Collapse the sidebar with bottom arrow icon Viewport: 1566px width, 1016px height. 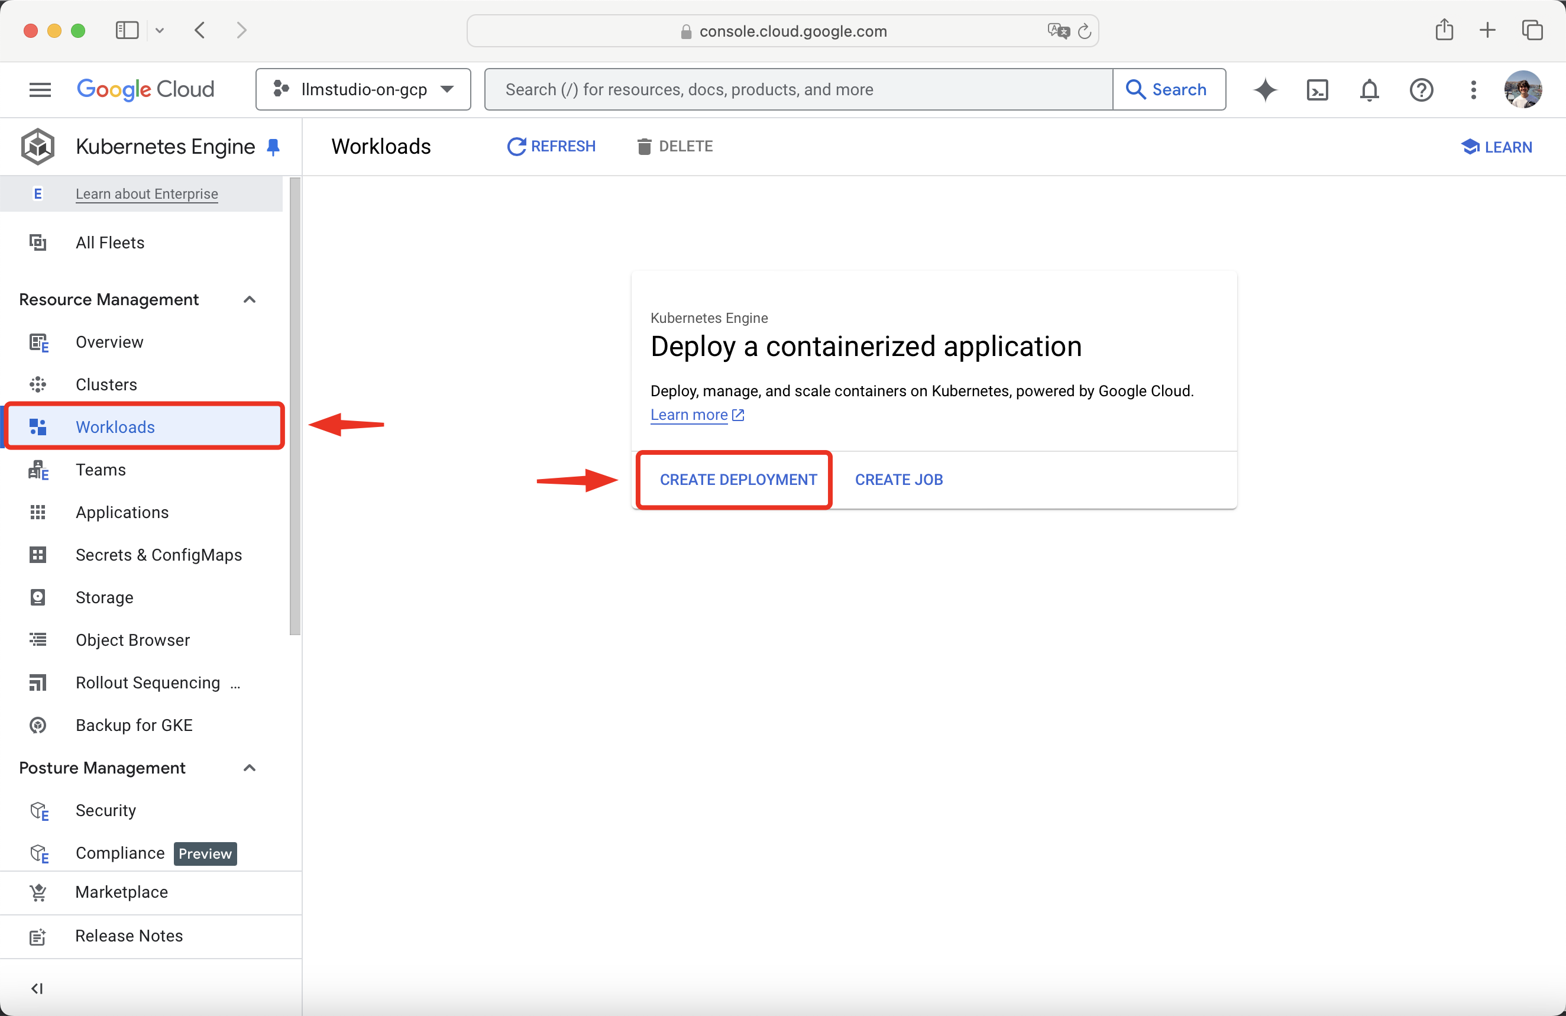point(37,988)
